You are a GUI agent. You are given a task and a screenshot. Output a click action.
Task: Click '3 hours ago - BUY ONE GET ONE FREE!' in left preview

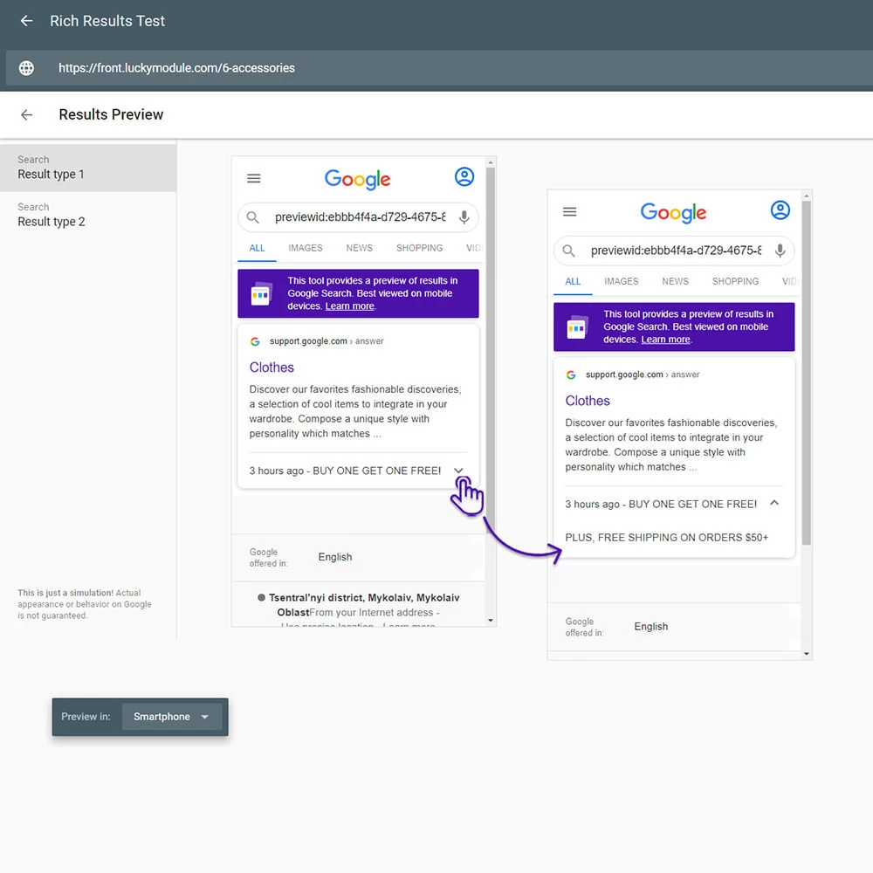tap(345, 471)
